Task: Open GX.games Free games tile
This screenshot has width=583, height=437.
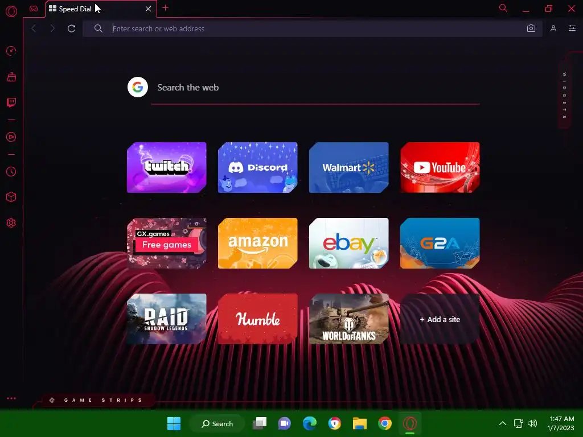Action: tap(167, 244)
